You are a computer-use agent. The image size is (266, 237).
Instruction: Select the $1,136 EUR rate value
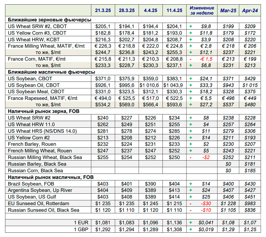[174, 223]
